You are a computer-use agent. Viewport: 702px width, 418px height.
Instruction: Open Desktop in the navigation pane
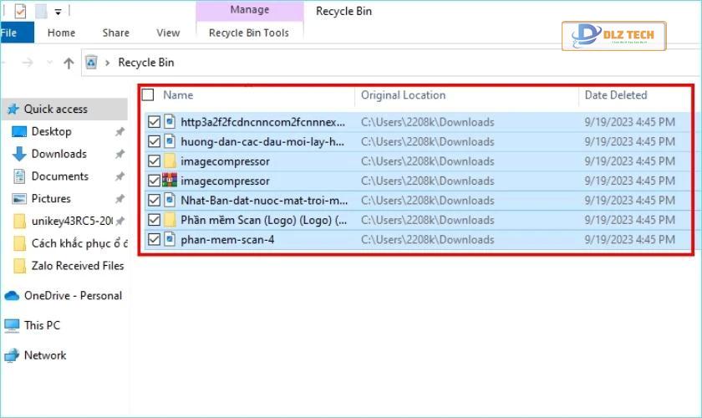(51, 132)
